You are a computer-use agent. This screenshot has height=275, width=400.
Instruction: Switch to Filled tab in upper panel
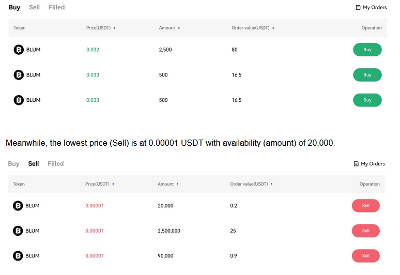[x=57, y=7]
